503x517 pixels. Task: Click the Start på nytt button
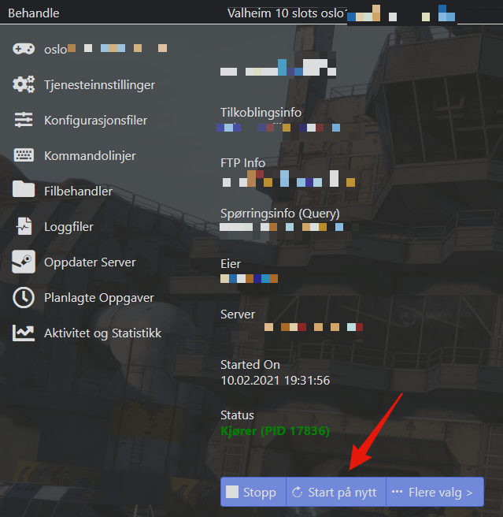(335, 492)
